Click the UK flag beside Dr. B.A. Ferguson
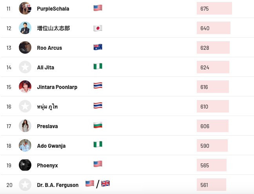254x194 pixels. pos(105,183)
